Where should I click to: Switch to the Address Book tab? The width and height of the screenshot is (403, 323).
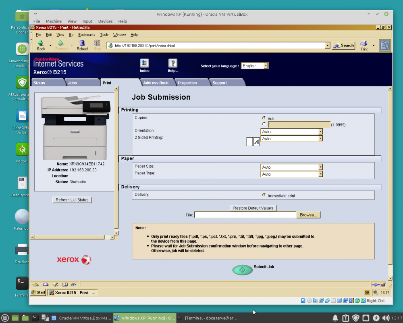coord(157,82)
